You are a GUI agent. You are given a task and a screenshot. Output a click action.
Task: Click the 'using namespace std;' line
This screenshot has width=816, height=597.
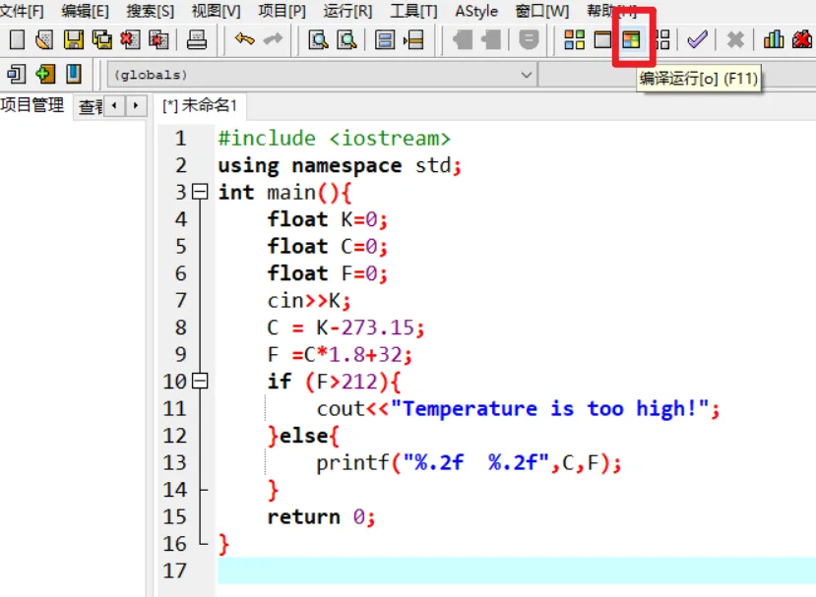tap(340, 165)
